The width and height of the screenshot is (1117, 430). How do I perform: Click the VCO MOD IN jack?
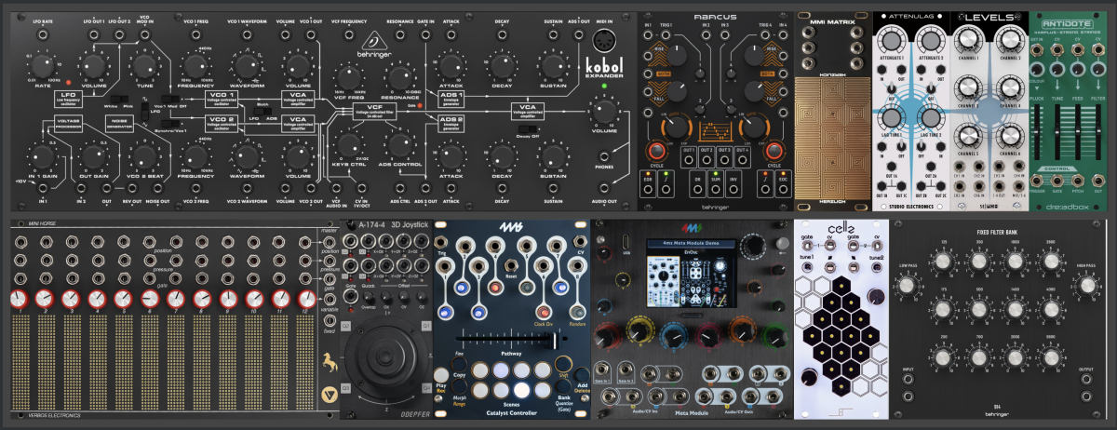144,34
